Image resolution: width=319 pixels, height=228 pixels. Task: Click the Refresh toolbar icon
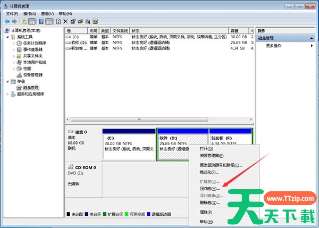tap(57, 21)
